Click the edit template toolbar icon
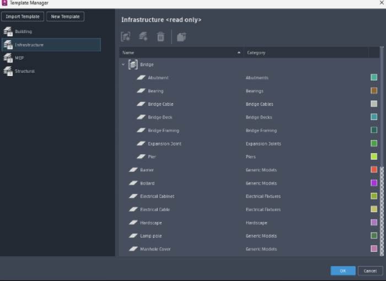 (126, 37)
